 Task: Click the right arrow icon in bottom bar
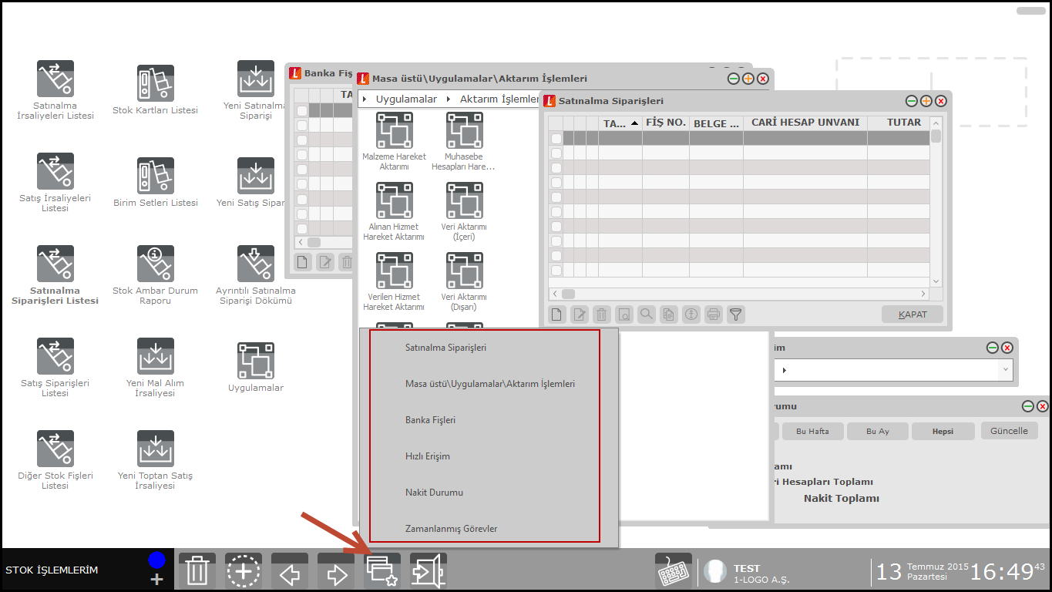click(336, 571)
